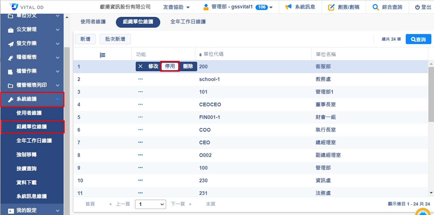Close the row action menu with X

tap(140, 66)
